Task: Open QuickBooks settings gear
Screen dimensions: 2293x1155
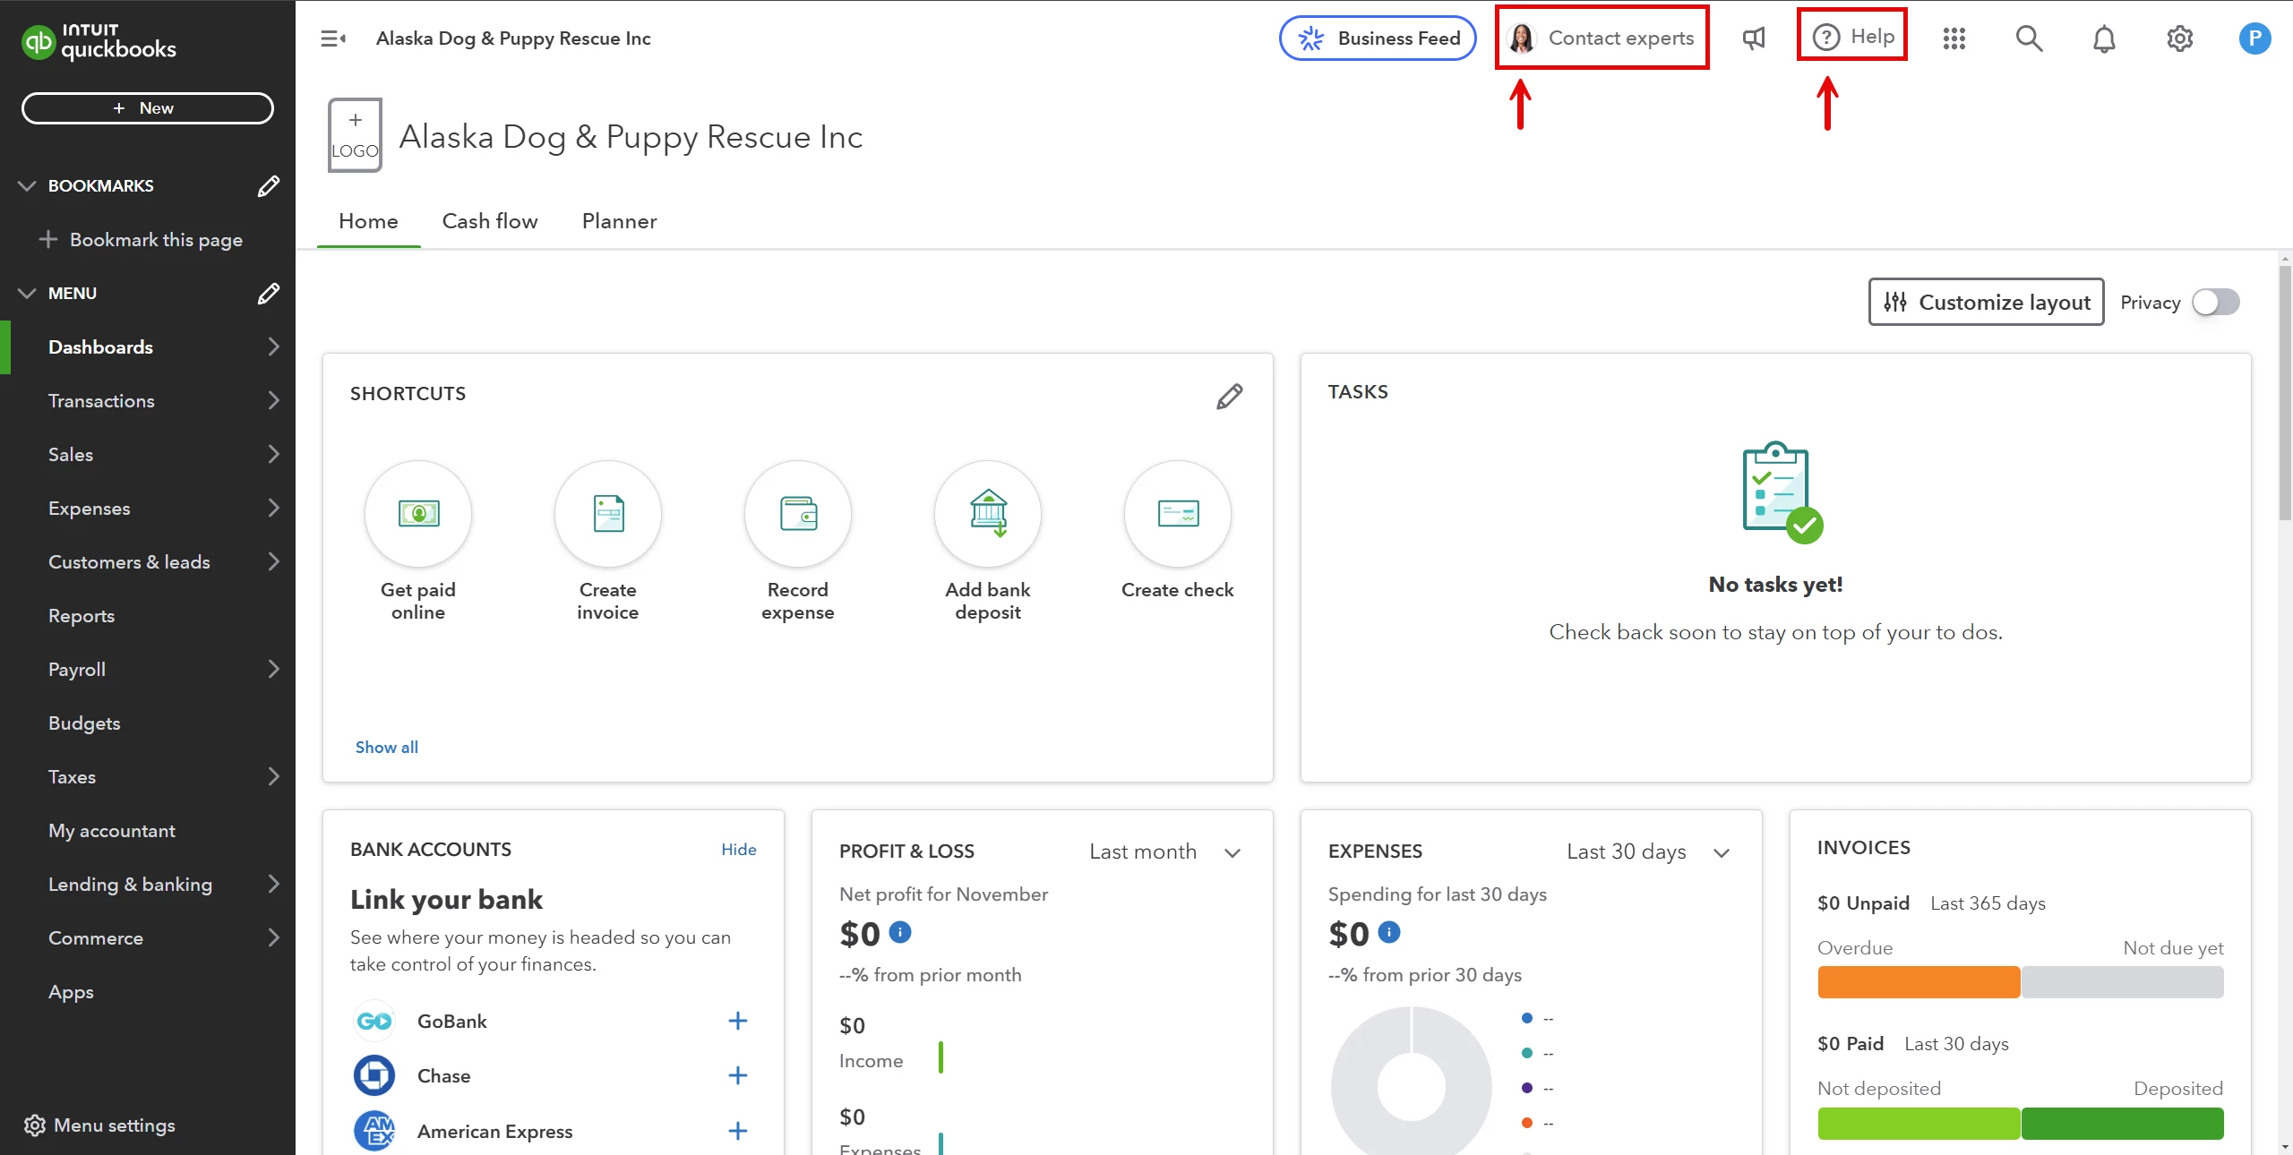Action: point(2179,38)
